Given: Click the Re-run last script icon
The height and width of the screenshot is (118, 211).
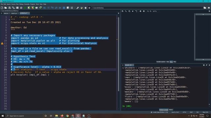Looking at the screenshot, I should 41,8.
